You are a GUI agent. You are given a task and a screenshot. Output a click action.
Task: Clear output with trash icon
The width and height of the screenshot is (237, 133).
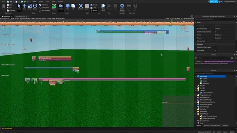[x=232, y=58]
